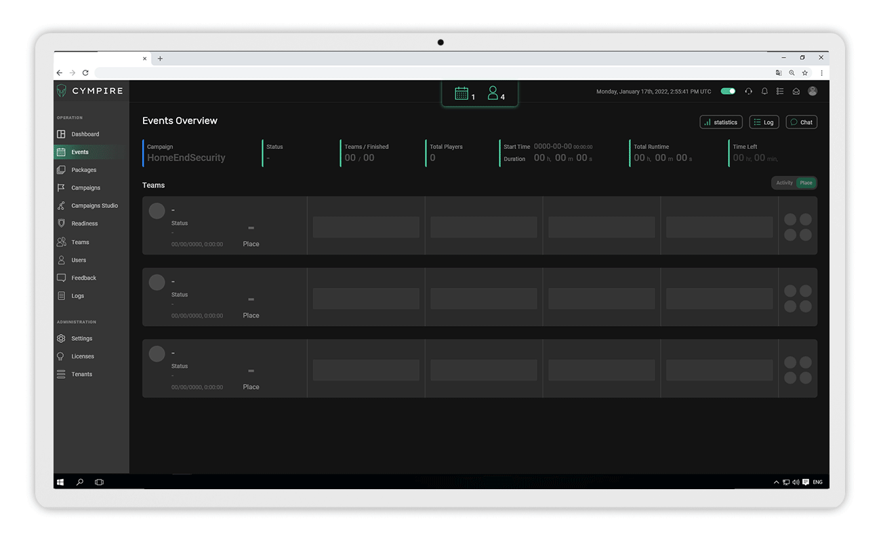Click the Cympire logo

pos(89,91)
